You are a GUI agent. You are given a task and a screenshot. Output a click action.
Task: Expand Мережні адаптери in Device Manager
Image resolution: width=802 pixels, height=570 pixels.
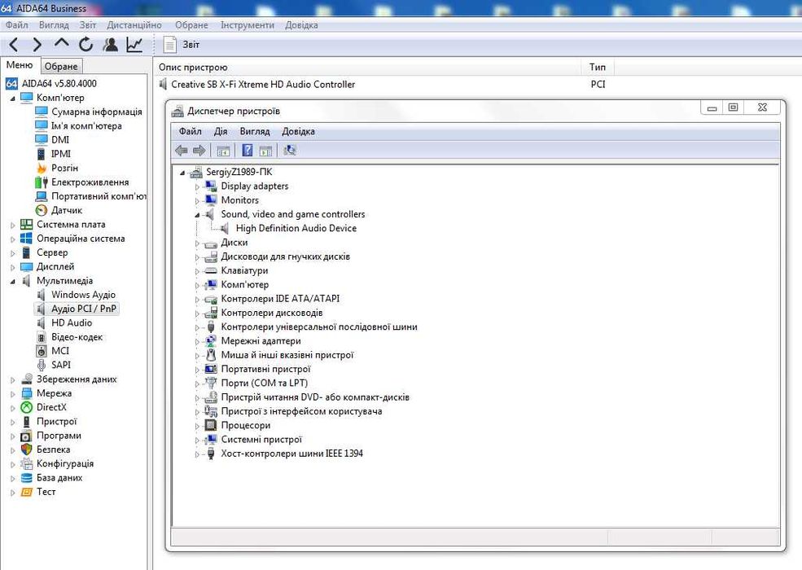(197, 341)
